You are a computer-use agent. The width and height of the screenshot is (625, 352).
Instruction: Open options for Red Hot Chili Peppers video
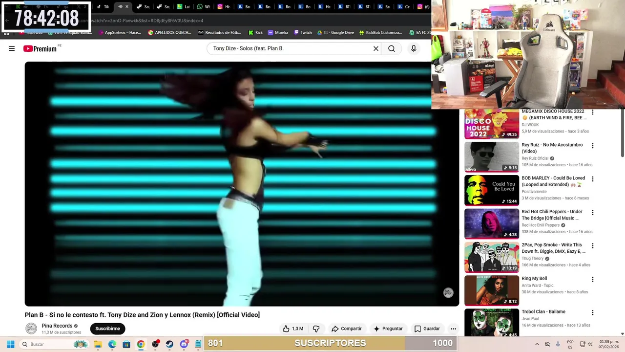(593, 212)
